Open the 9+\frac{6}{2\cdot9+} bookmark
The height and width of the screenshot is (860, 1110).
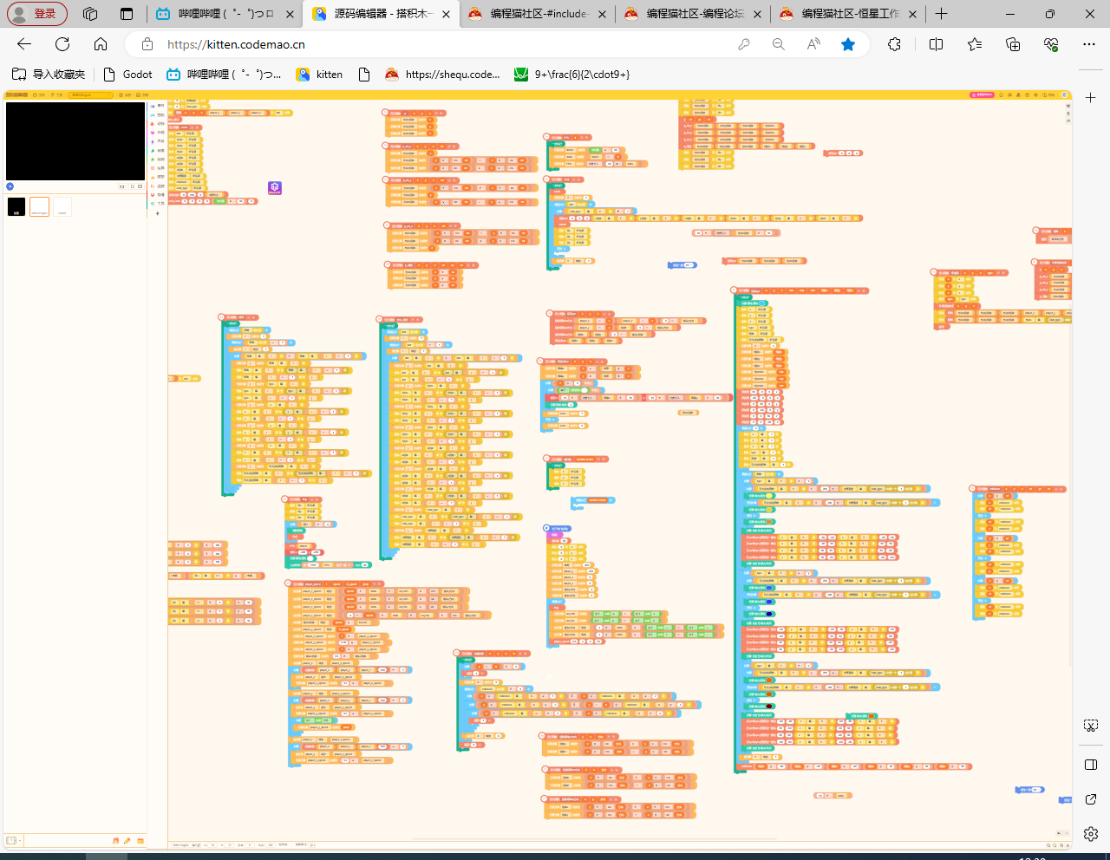pyautogui.click(x=572, y=75)
